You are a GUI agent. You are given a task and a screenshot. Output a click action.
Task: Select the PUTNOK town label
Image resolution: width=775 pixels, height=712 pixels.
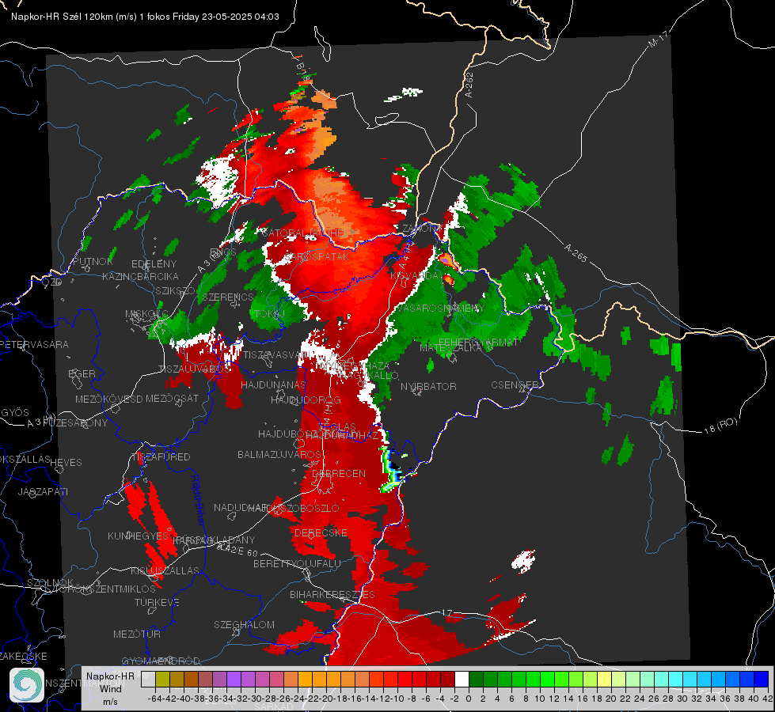coord(93,261)
